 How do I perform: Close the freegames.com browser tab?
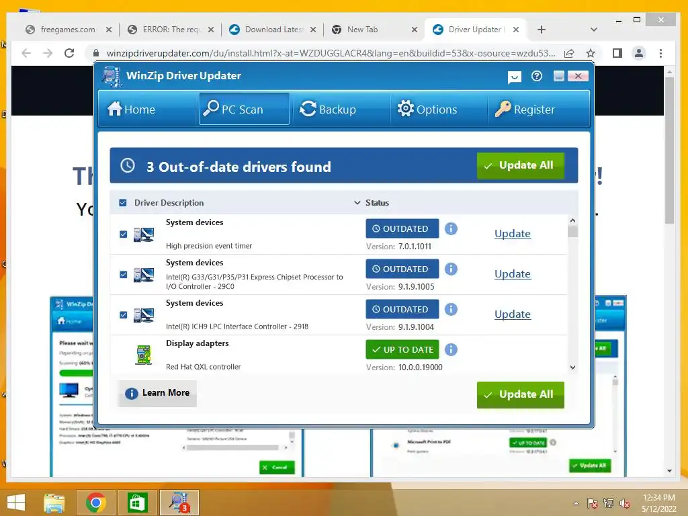109,30
